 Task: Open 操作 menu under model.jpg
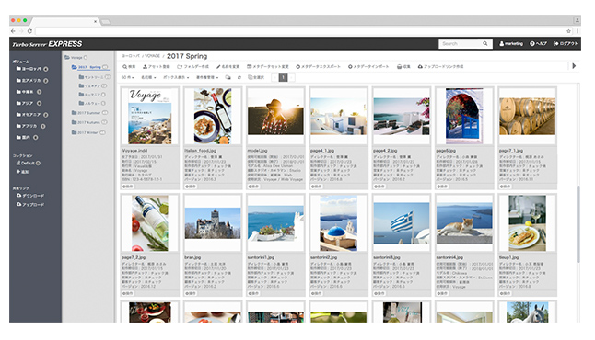253,187
